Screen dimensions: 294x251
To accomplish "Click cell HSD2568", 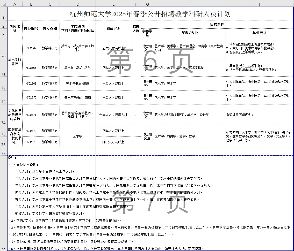I will coord(31,67).
